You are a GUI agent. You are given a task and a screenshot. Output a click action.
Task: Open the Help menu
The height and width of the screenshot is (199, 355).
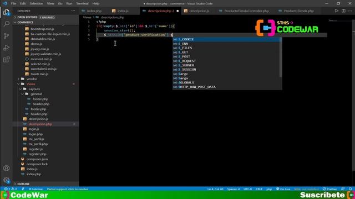[96, 4]
